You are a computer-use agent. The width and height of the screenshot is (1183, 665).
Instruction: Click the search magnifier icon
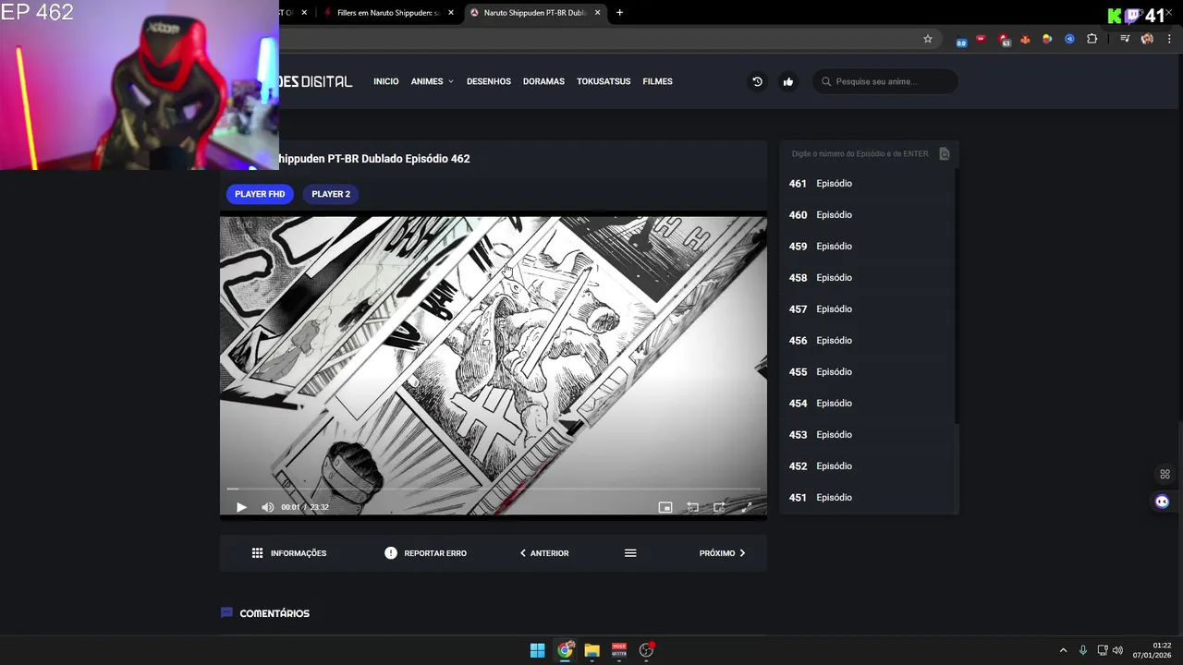coord(826,81)
